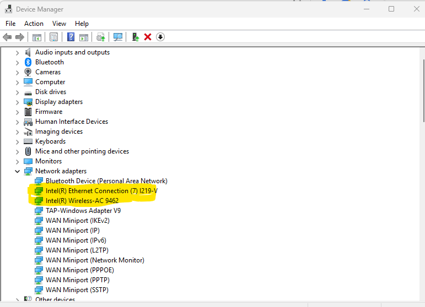Click Update device driver toolbar icon
Viewport: 425px width, 307px height.
[x=101, y=37]
